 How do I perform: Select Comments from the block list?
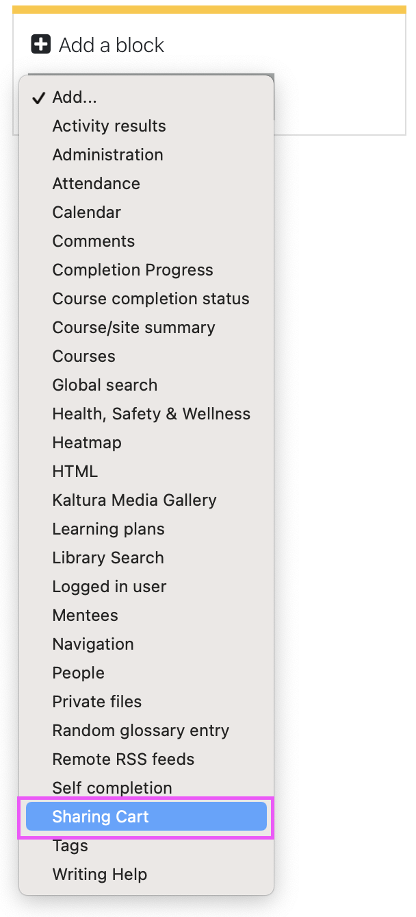point(146,241)
